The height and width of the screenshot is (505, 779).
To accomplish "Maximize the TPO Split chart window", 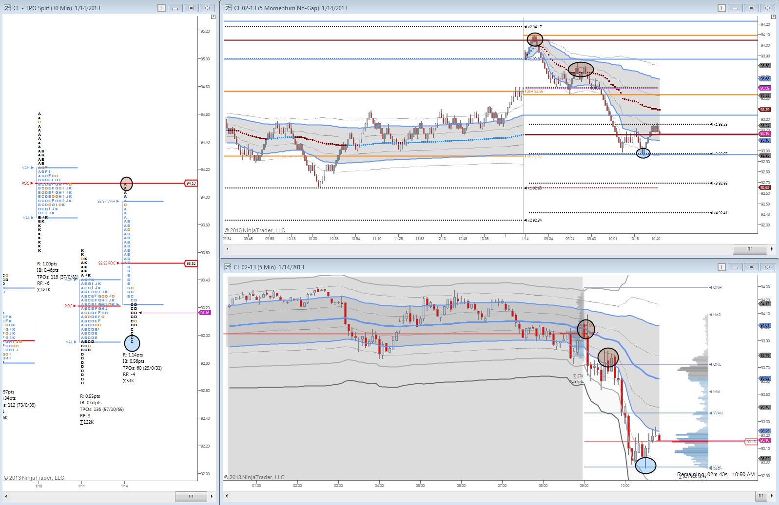I will click(191, 8).
